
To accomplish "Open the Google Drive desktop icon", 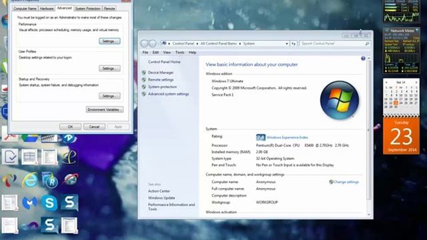I will coord(29,138).
